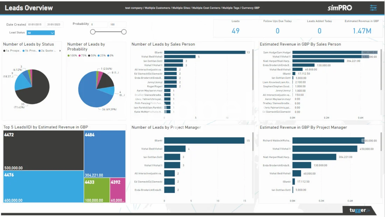Select lead 4472 tile in the treemap
This screenshot has height=217, width=385.
pyautogui.click(x=43, y=150)
